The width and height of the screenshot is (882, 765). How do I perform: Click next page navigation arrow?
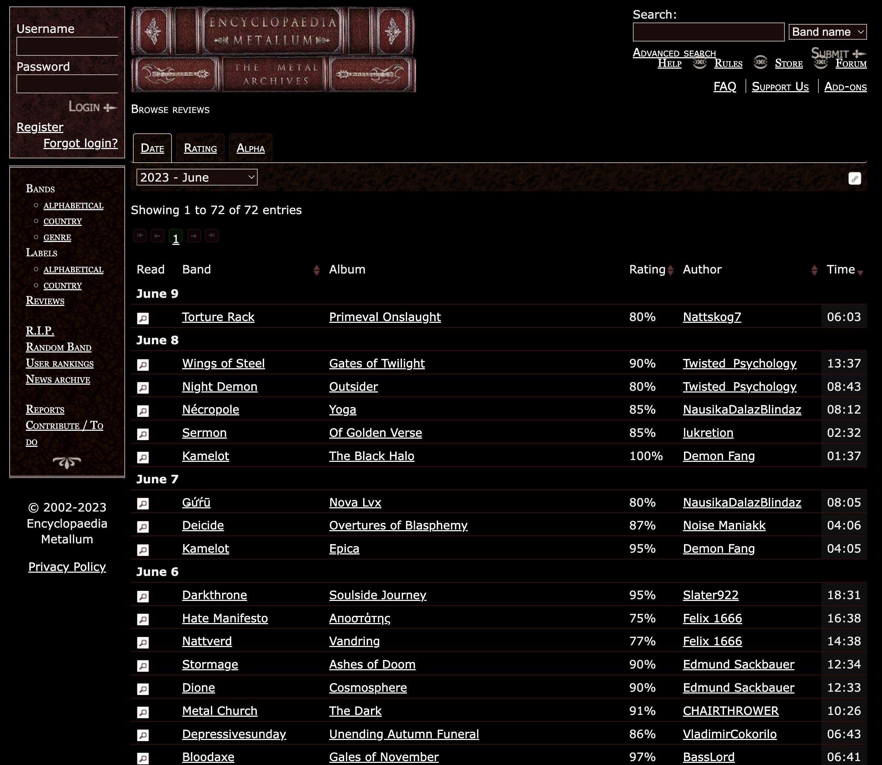[193, 237]
